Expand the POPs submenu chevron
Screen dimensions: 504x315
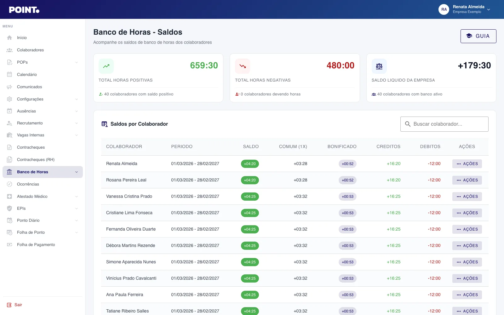click(77, 62)
